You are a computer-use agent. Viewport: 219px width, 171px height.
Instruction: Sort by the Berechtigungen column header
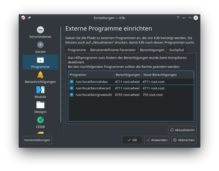click(128, 75)
